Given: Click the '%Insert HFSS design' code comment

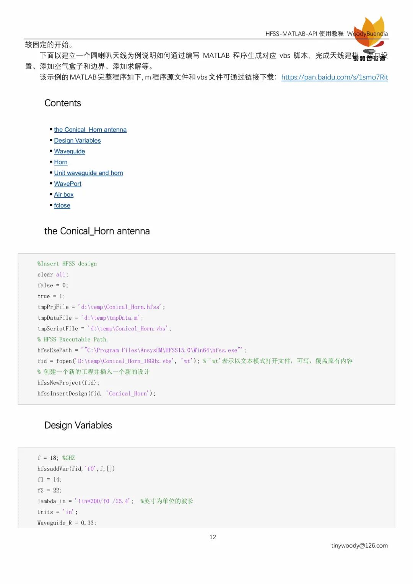Looking at the screenshot, I should tap(67, 264).
